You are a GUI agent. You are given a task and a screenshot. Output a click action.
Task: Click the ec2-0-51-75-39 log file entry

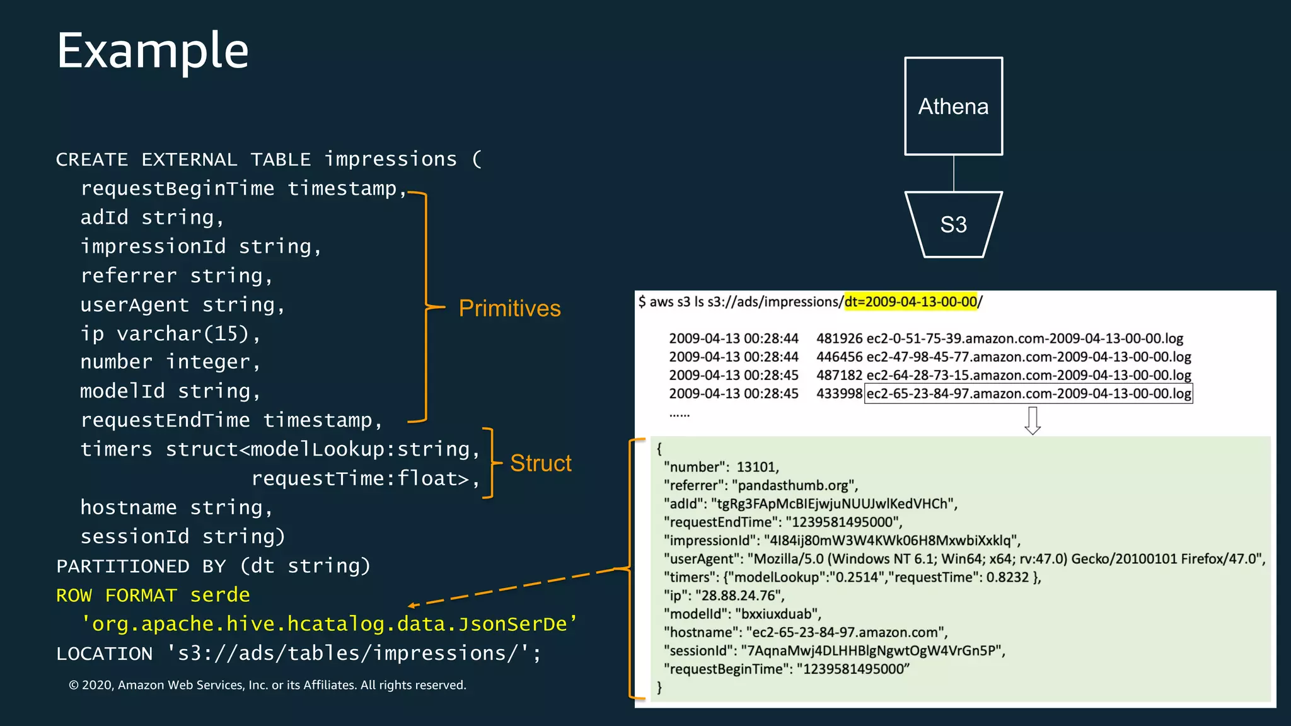point(1024,338)
